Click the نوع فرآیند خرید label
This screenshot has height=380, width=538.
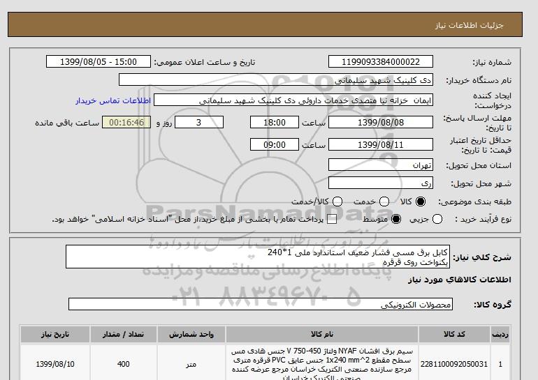click(x=483, y=220)
